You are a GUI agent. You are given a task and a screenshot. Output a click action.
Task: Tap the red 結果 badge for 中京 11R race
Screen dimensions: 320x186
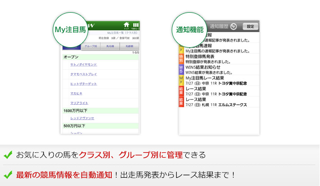tap(181, 91)
